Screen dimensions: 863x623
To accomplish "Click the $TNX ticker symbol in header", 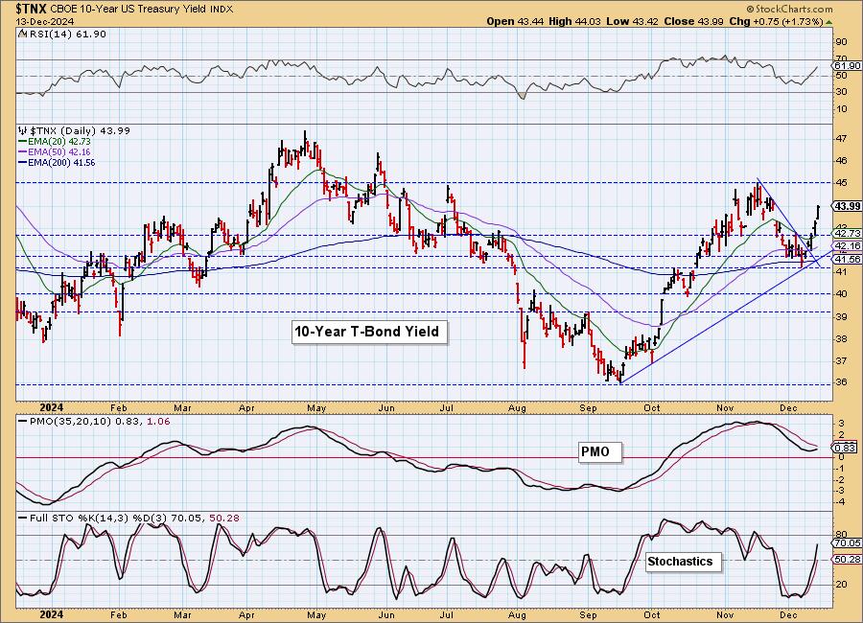I will (x=31, y=9).
